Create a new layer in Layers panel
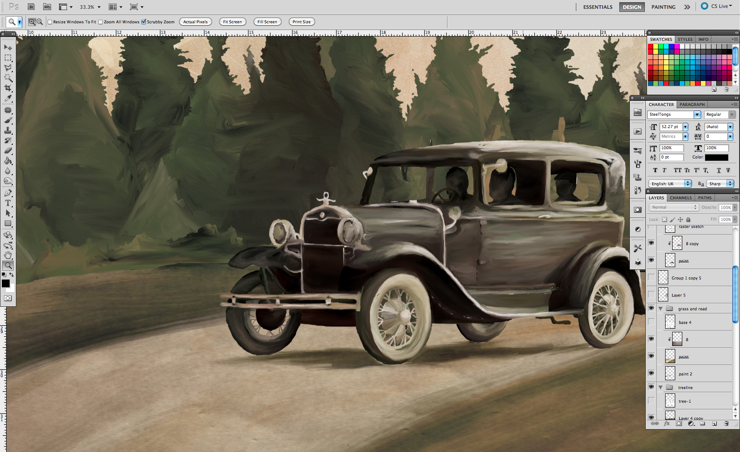 714,423
